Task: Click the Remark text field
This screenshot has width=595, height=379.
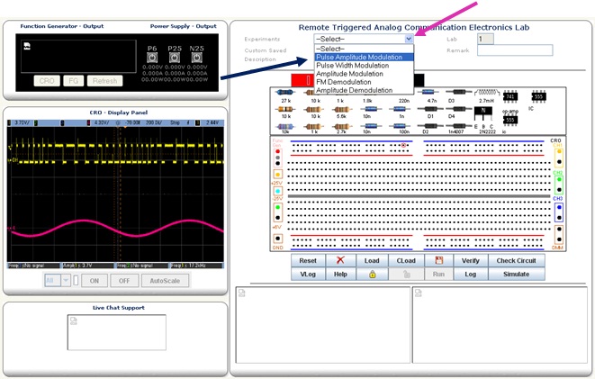Action: click(x=515, y=50)
